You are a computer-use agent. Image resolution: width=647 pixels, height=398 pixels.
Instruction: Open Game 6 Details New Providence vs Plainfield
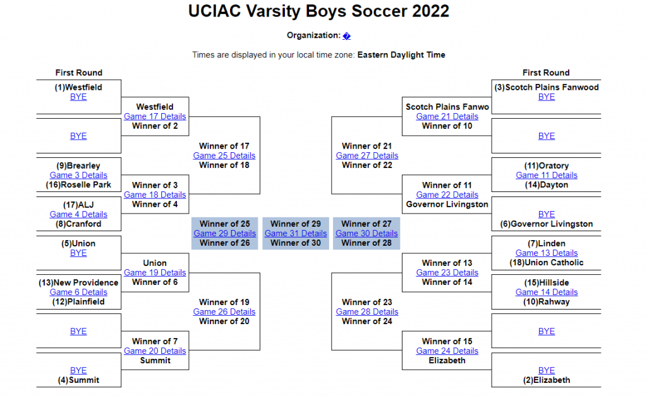(x=78, y=292)
